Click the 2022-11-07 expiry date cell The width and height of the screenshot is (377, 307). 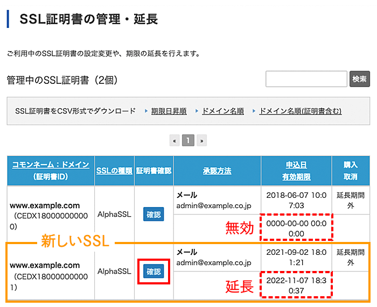click(296, 286)
